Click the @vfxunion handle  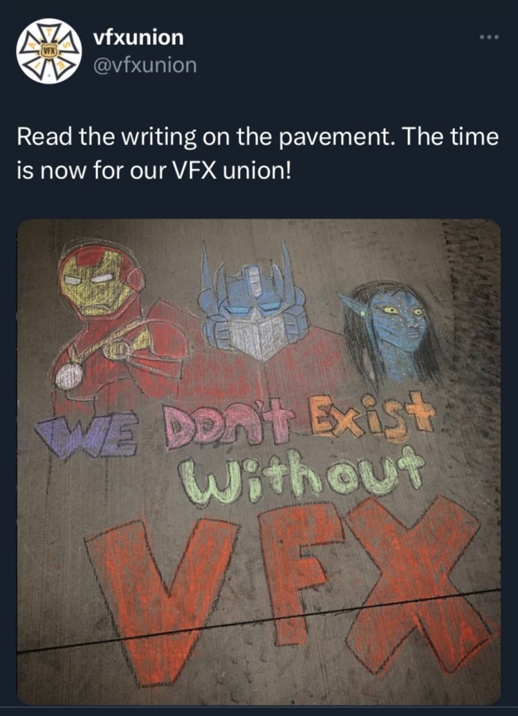tap(145, 65)
